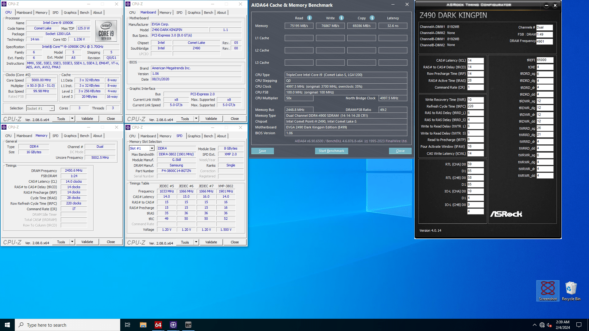Click the CAS# Latency (tCL) field
Image resolution: width=589 pixels, height=331 pixels.
click(x=475, y=60)
